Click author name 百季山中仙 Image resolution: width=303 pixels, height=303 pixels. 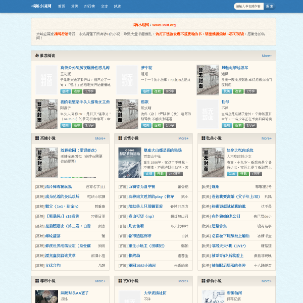153,157
